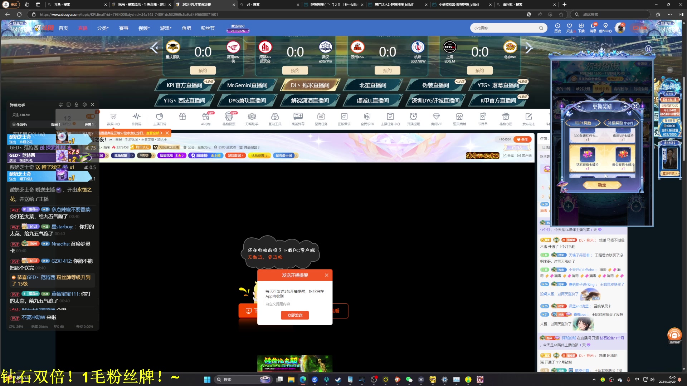The image size is (687, 386).
Task: Open settings in 弹幕助手 panel
Action: pyautogui.click(x=84, y=105)
